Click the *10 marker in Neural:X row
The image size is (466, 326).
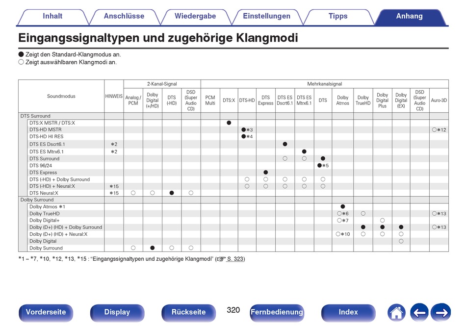(345, 234)
